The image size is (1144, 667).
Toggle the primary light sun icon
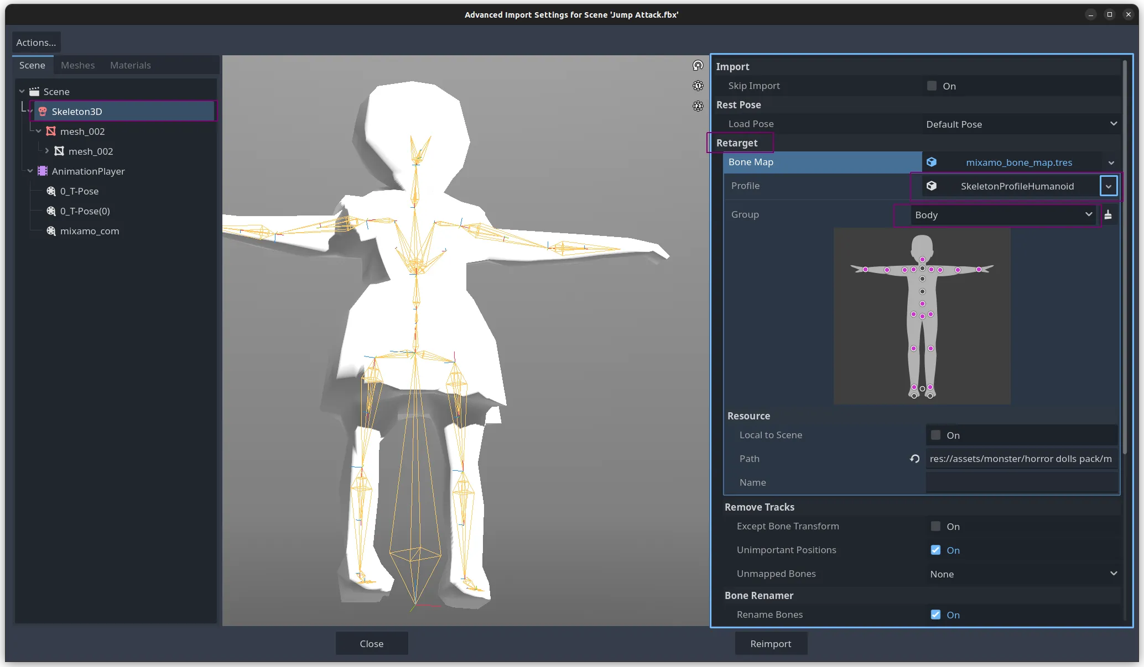[698, 86]
